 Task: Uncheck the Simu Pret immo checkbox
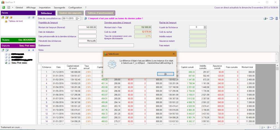[x=6, y=63]
